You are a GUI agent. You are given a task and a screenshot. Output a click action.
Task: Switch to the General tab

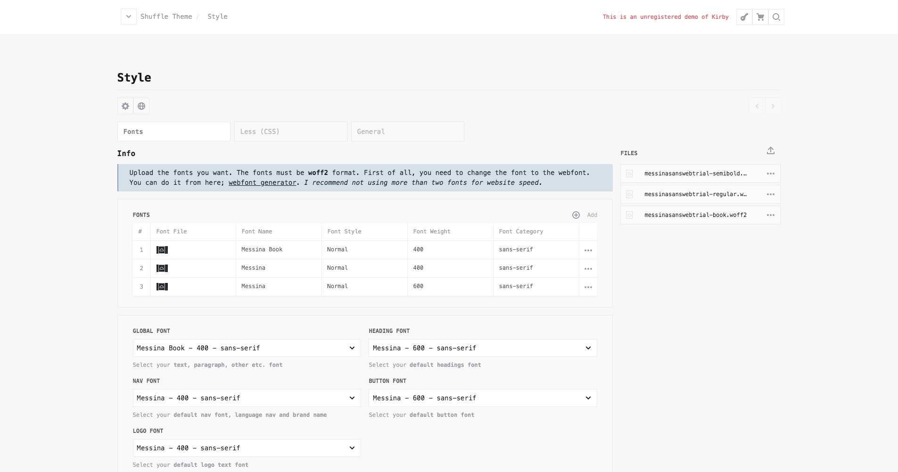[x=407, y=132]
